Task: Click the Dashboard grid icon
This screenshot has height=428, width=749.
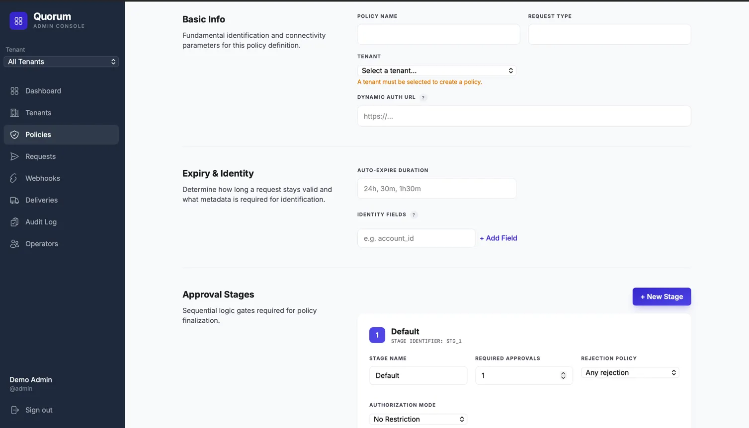Action: pyautogui.click(x=14, y=91)
